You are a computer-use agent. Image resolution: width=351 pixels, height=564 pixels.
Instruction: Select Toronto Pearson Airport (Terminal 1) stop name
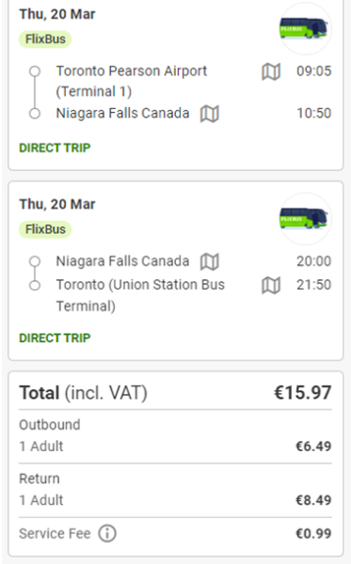click(132, 81)
